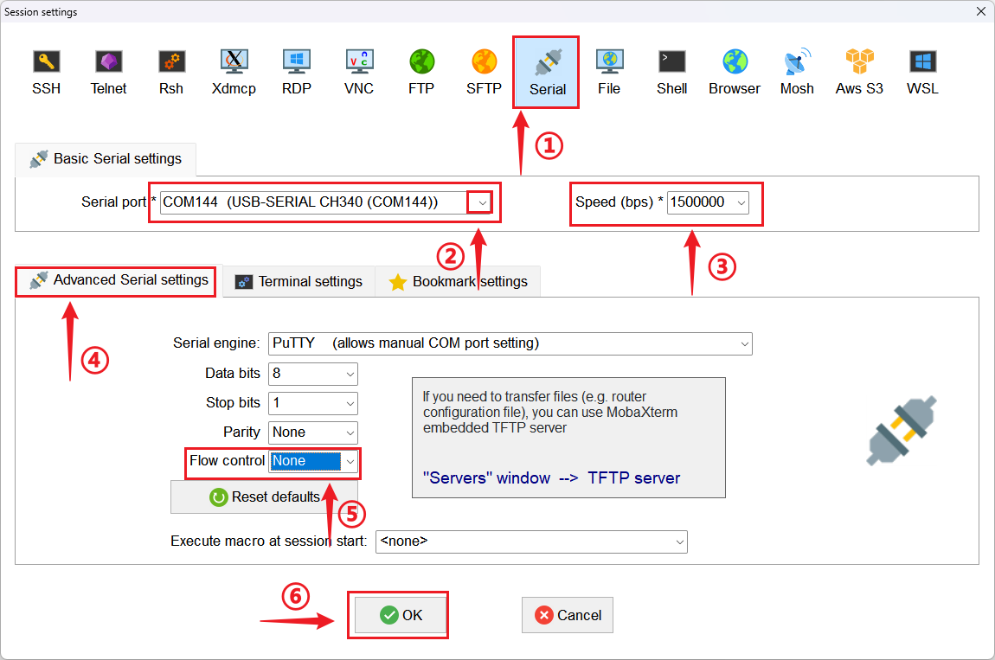The height and width of the screenshot is (660, 995).
Task: Choose the Telnet session icon
Action: [x=108, y=71]
